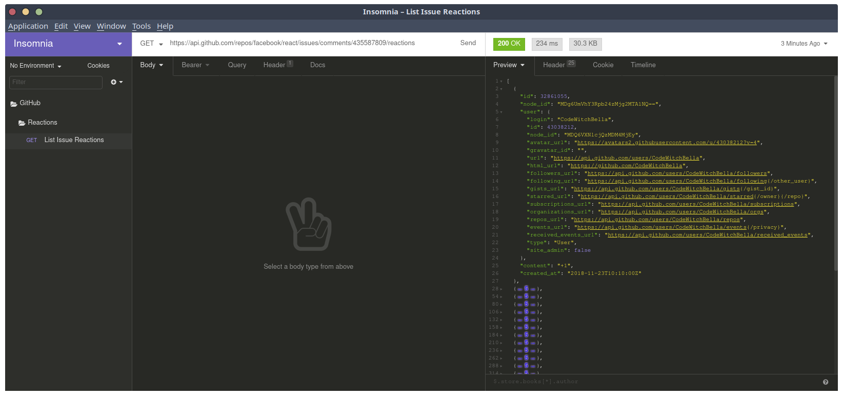Click the 30.3 KB size badge

(586, 44)
